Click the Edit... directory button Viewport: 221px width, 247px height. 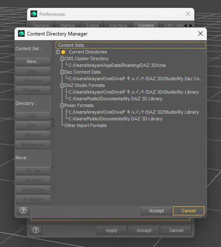[x=33, y=125]
